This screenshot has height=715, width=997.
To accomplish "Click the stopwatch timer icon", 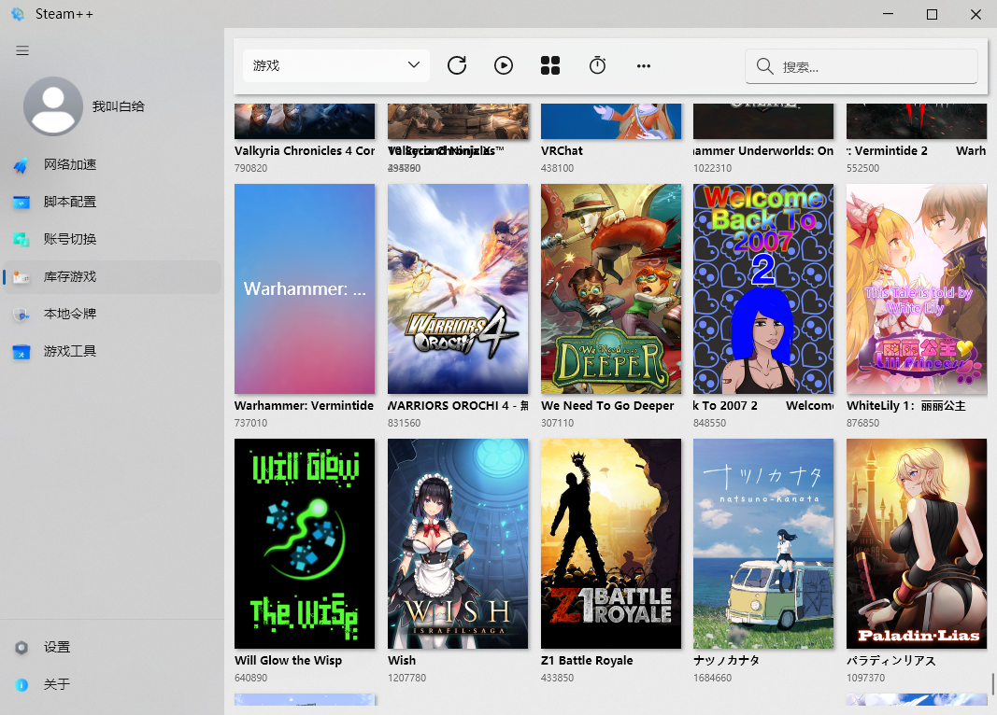I will tap(597, 65).
